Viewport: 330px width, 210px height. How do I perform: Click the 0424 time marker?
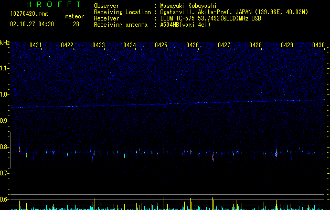coord(130,45)
